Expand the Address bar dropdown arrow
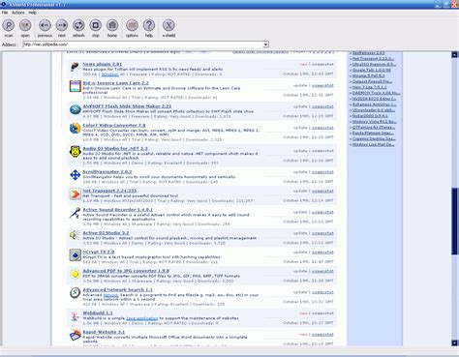Viewport: 459px width, 357px height. 265,45
